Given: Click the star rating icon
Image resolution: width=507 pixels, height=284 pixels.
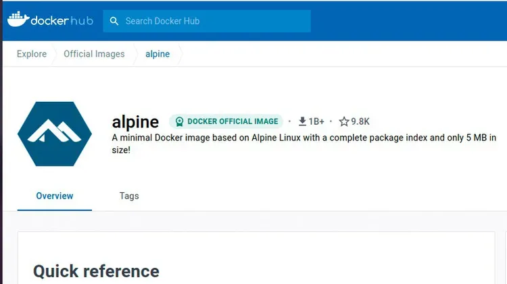Looking at the screenshot, I should pyautogui.click(x=343, y=121).
